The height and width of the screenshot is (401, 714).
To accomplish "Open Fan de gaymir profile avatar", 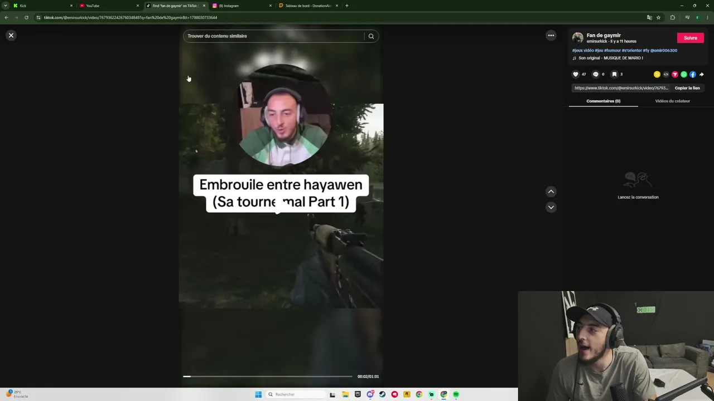I will tap(578, 38).
